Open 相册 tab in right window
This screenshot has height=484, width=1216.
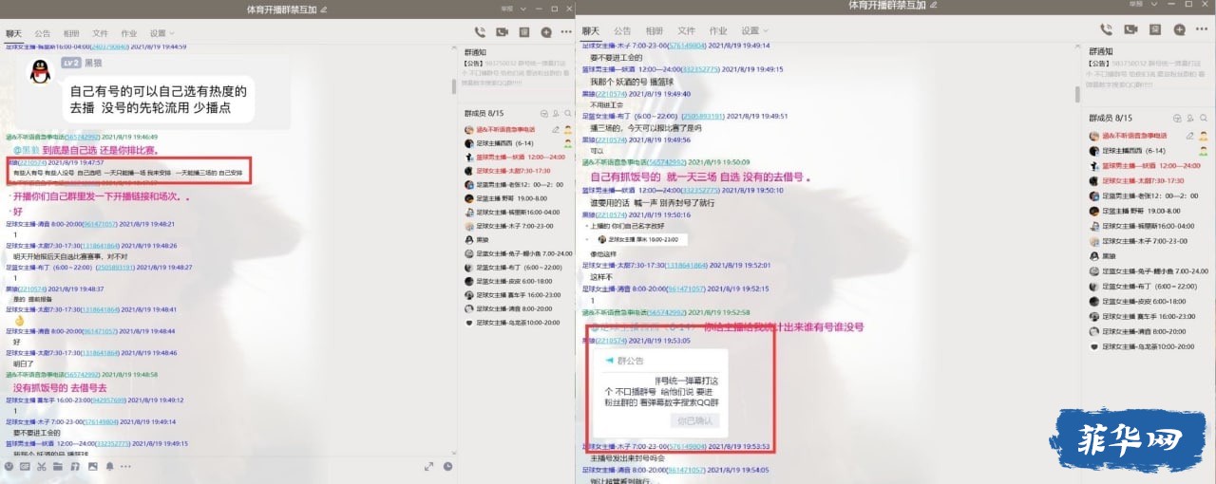(x=655, y=31)
